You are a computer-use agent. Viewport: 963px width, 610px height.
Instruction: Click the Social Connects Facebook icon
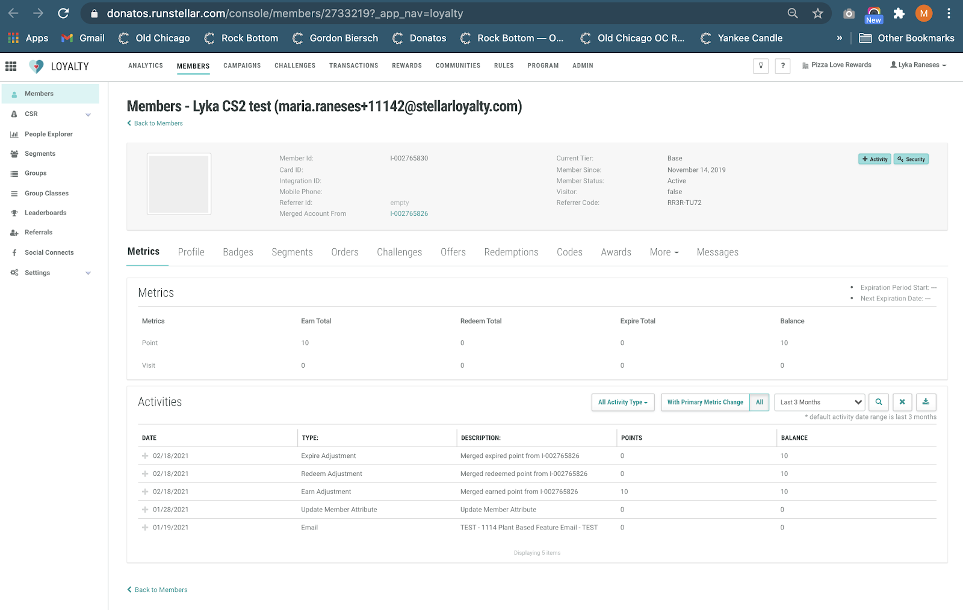pos(14,253)
